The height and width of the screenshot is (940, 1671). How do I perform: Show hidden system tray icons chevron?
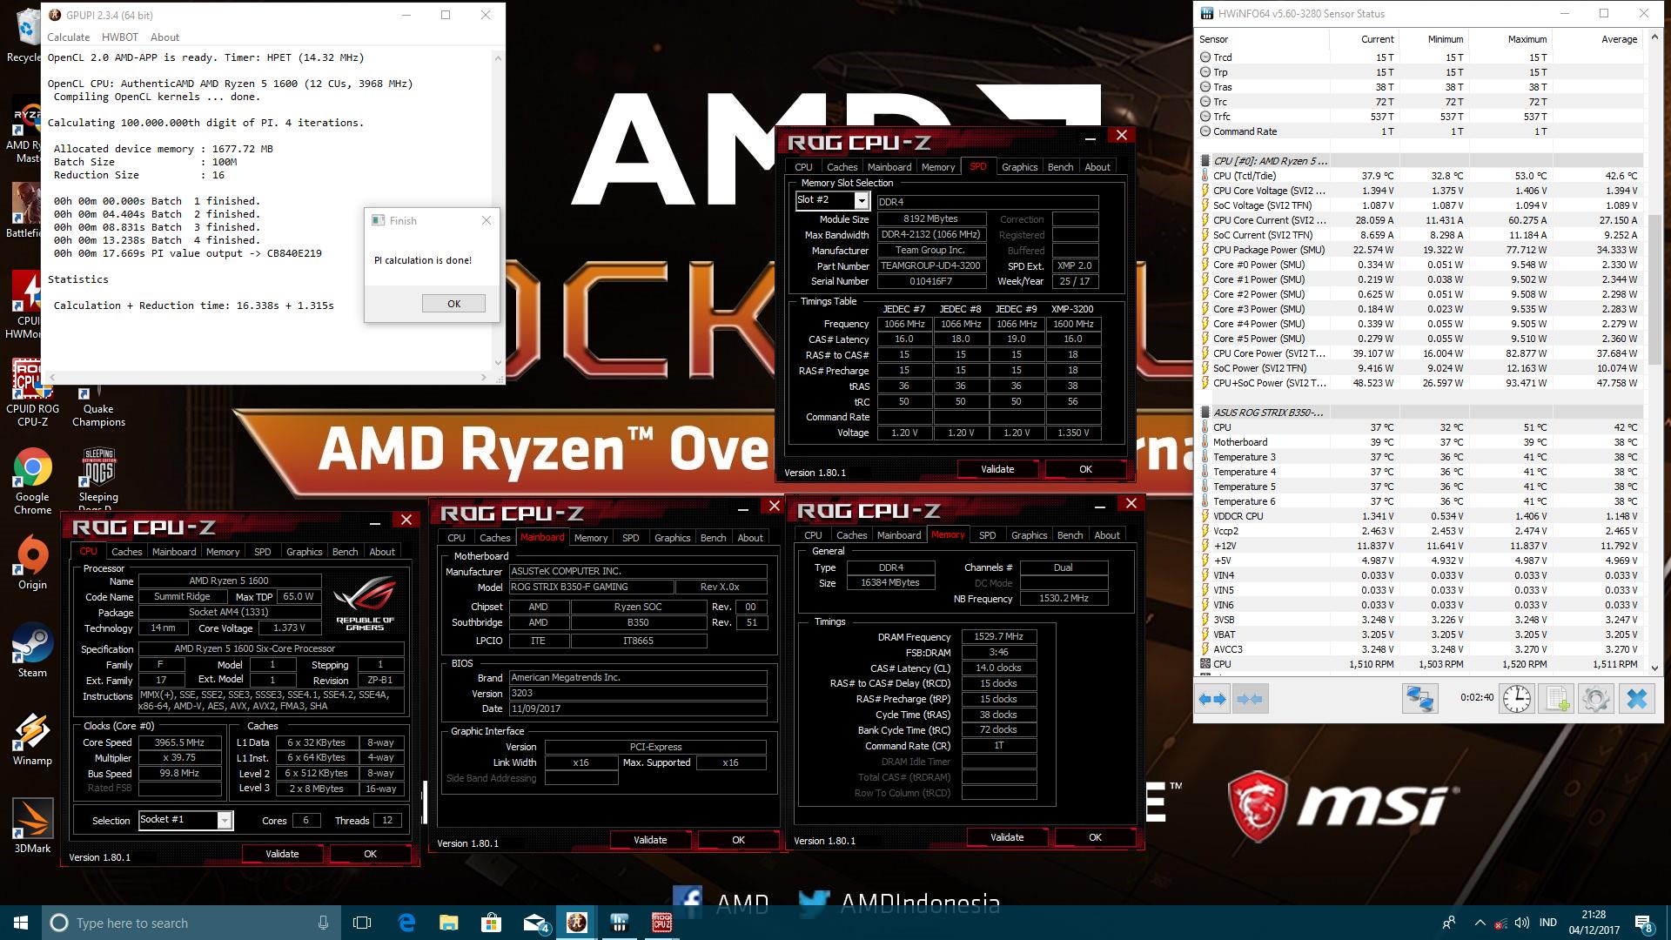coord(1480,923)
